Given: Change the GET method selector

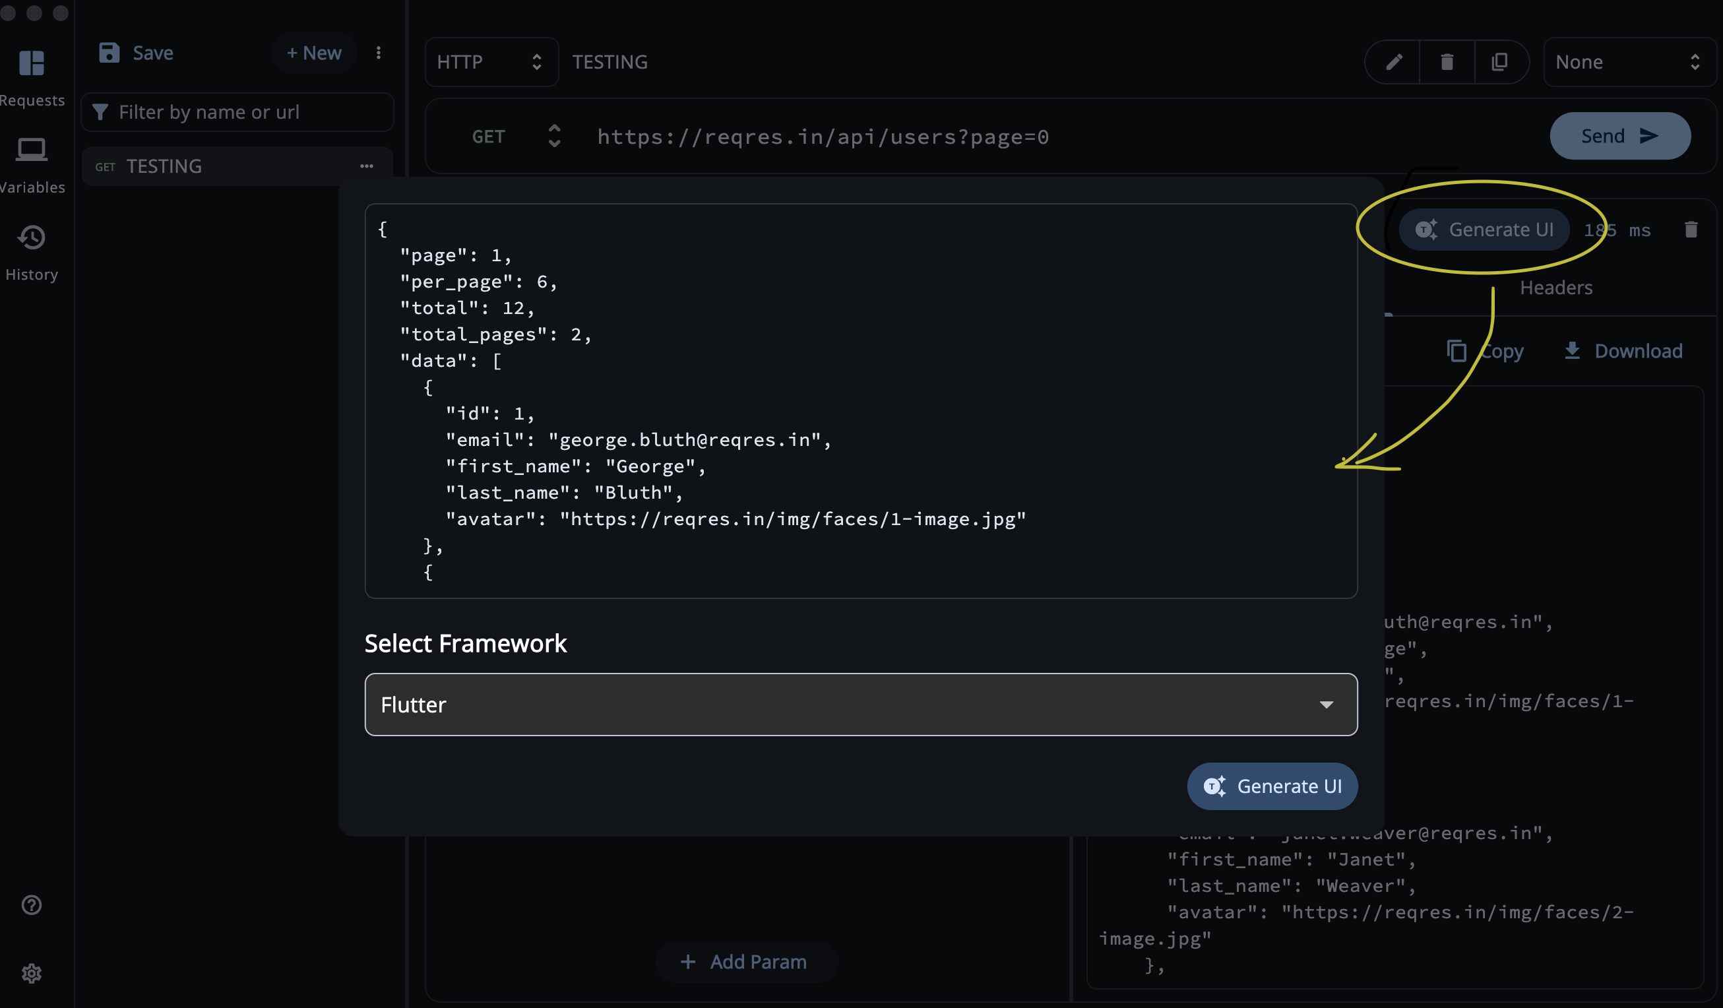Looking at the screenshot, I should click(x=515, y=137).
